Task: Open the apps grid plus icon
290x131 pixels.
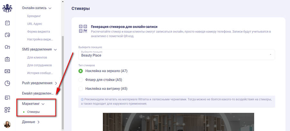Action: (x=7, y=110)
